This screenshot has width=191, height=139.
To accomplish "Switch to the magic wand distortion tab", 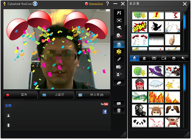I will [183, 58].
